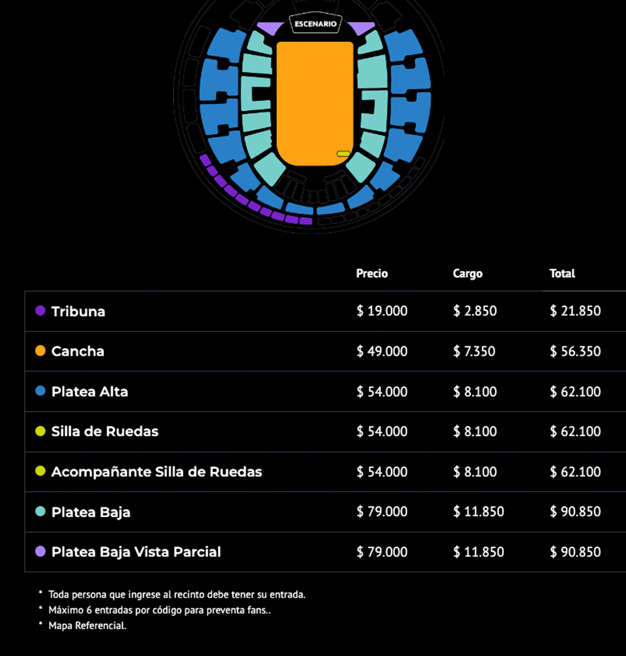This screenshot has width=626, height=656.
Task: Select the Platea Alta label
Action: [x=90, y=392]
